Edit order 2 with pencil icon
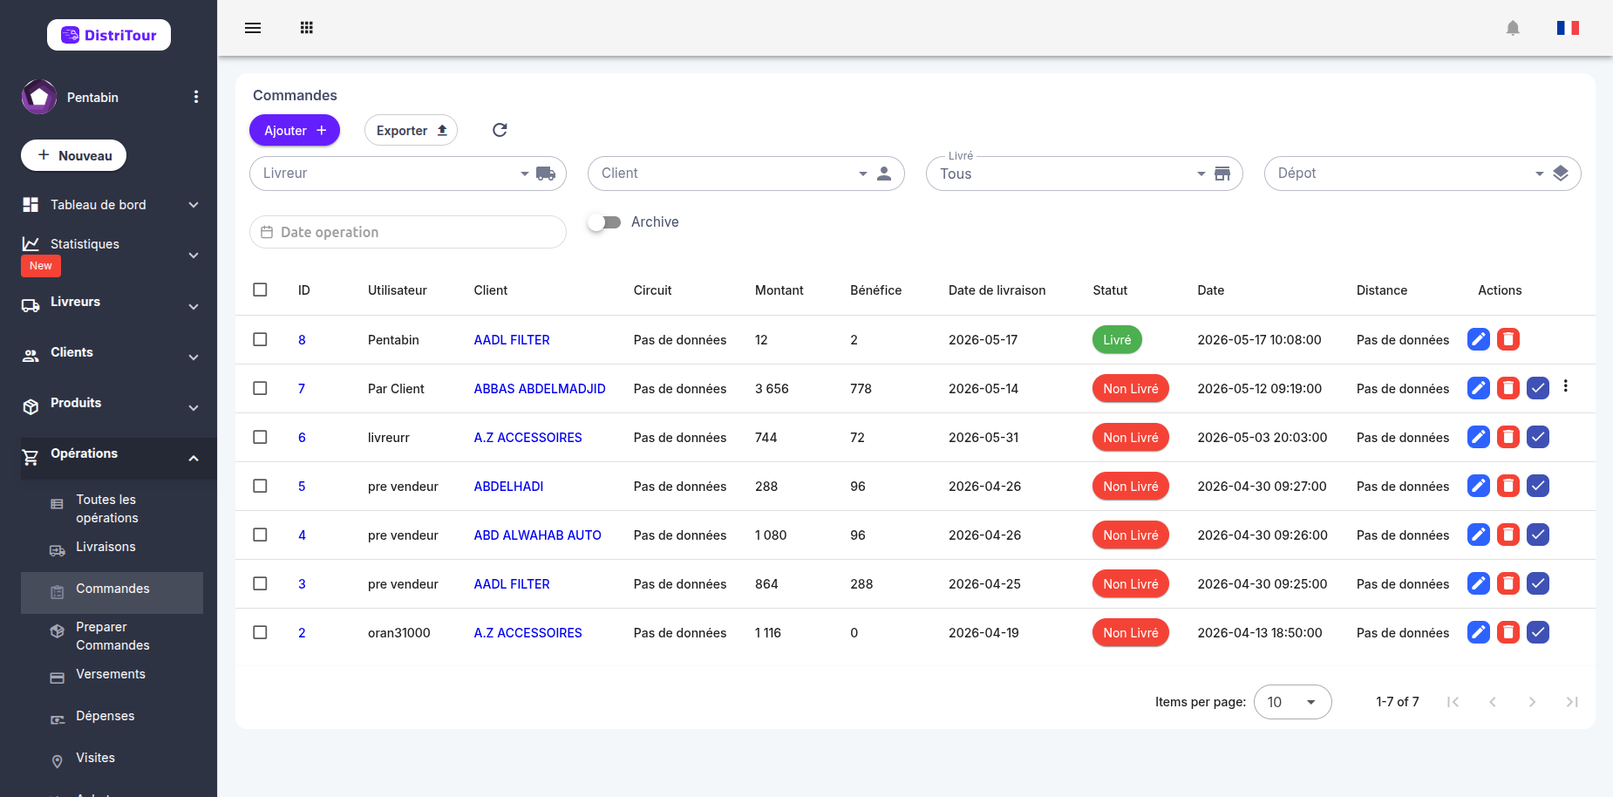 point(1479,632)
